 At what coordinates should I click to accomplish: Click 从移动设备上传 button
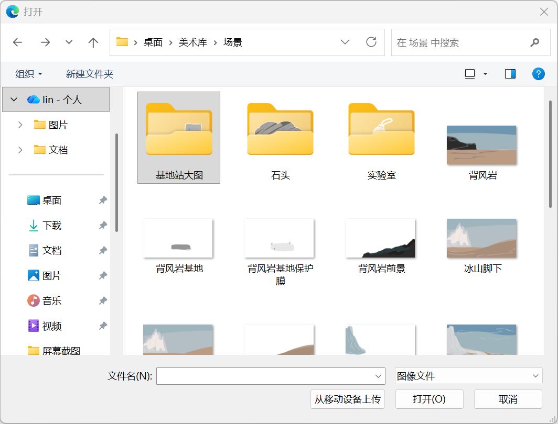pyautogui.click(x=348, y=399)
